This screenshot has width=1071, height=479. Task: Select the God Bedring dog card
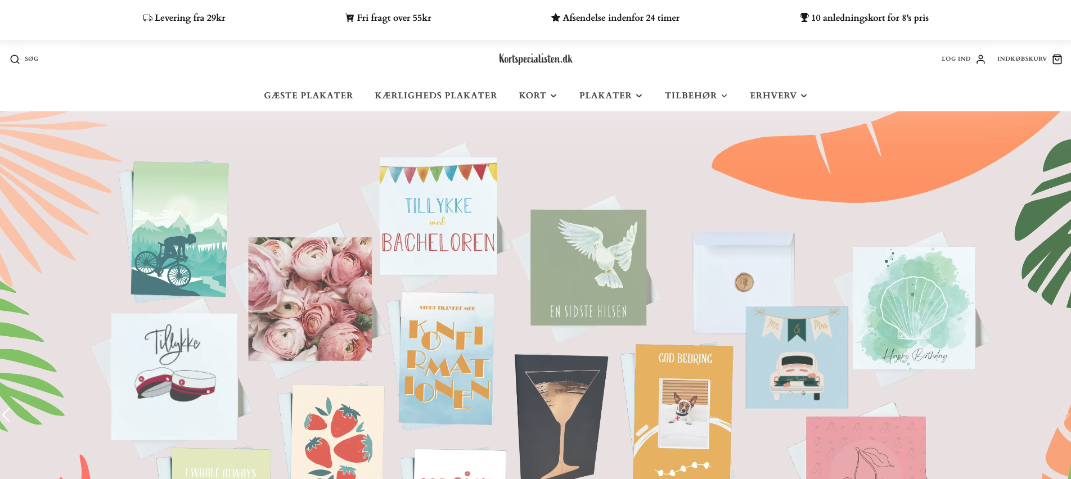[x=683, y=412]
